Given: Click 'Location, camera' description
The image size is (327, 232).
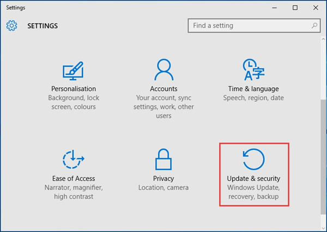Looking at the screenshot, I should 163,187.
